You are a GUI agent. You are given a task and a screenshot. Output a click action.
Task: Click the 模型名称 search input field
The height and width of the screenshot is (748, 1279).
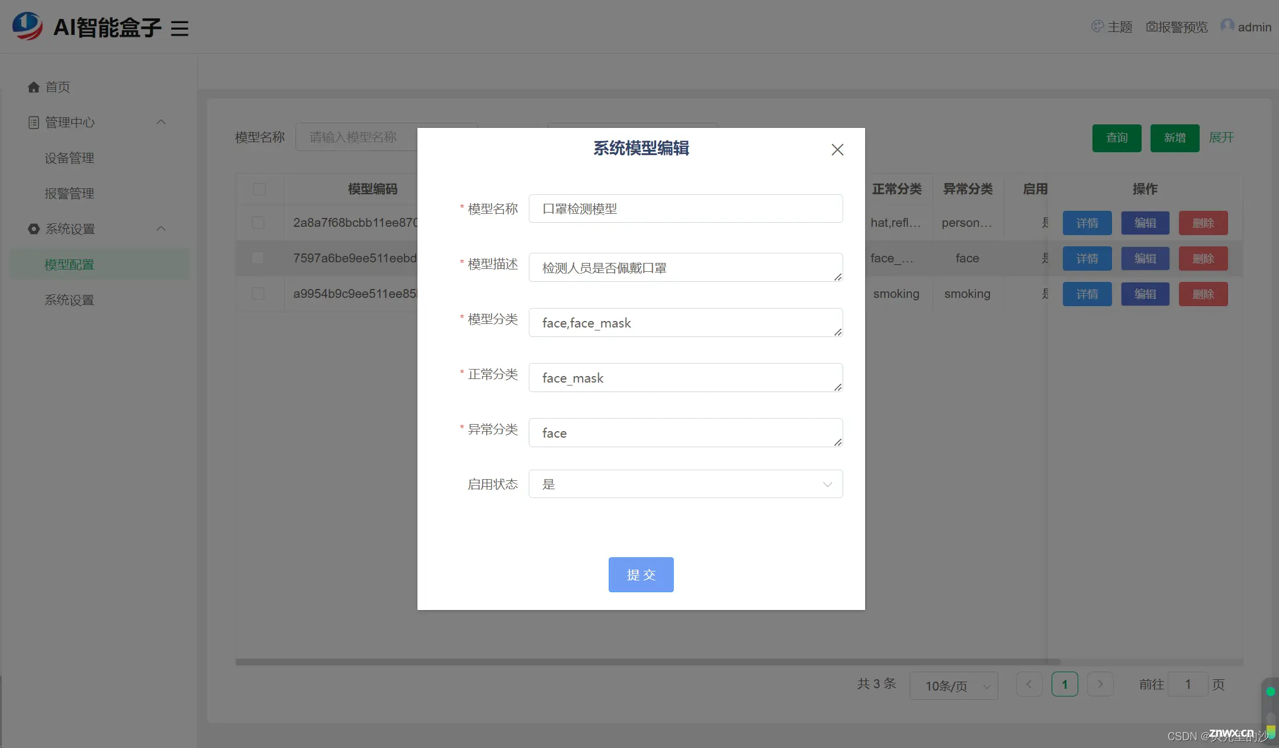(x=356, y=137)
